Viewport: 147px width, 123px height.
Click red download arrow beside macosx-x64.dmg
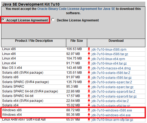[89, 68]
